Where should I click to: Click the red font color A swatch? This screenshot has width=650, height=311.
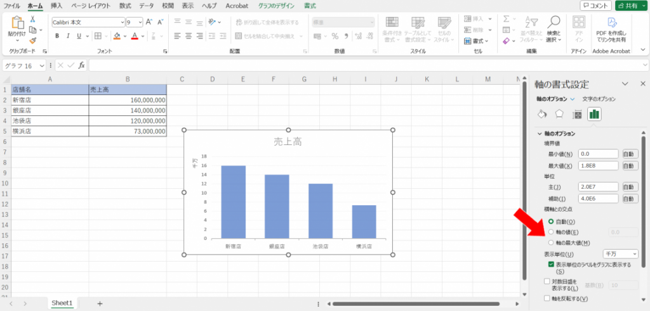[135, 36]
